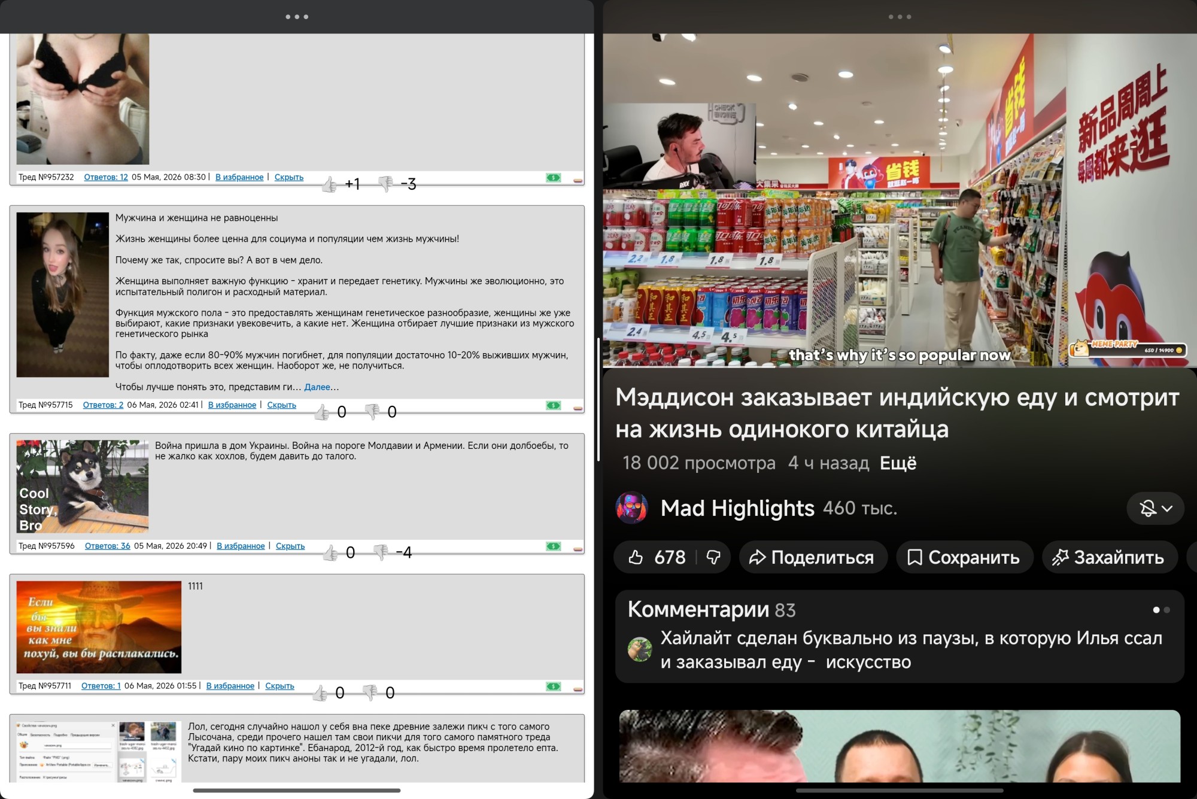Hide thread №957711 with Скрыть

pyautogui.click(x=279, y=686)
